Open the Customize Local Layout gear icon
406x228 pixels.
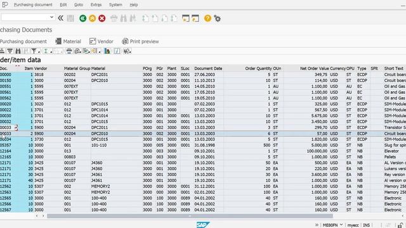tap(218, 18)
